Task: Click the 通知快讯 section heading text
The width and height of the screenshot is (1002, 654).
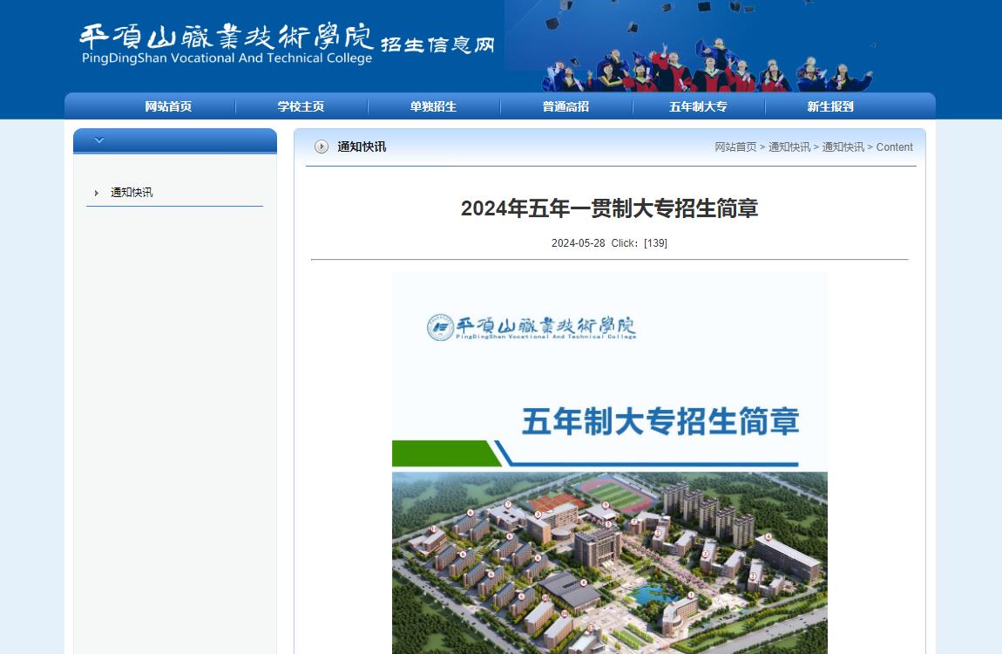Action: [362, 147]
